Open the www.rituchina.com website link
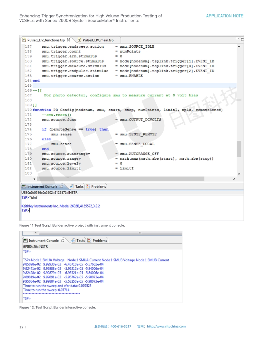This screenshot has height=340, width=263. pyautogui.click(x=166, y=326)
